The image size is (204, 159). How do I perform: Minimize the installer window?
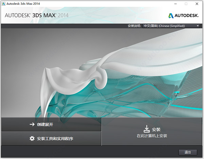click(x=175, y=4)
